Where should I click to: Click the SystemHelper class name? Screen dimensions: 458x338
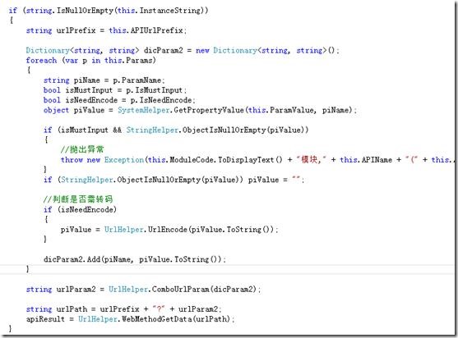(143, 110)
